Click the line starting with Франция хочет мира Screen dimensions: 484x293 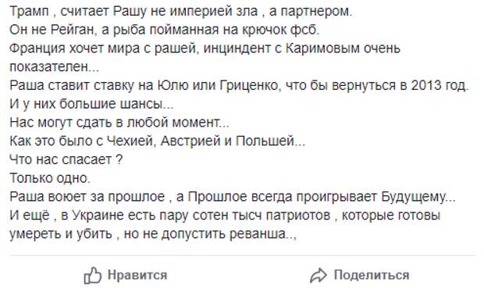(205, 48)
